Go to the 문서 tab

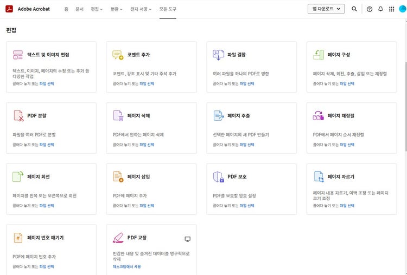pyautogui.click(x=79, y=9)
